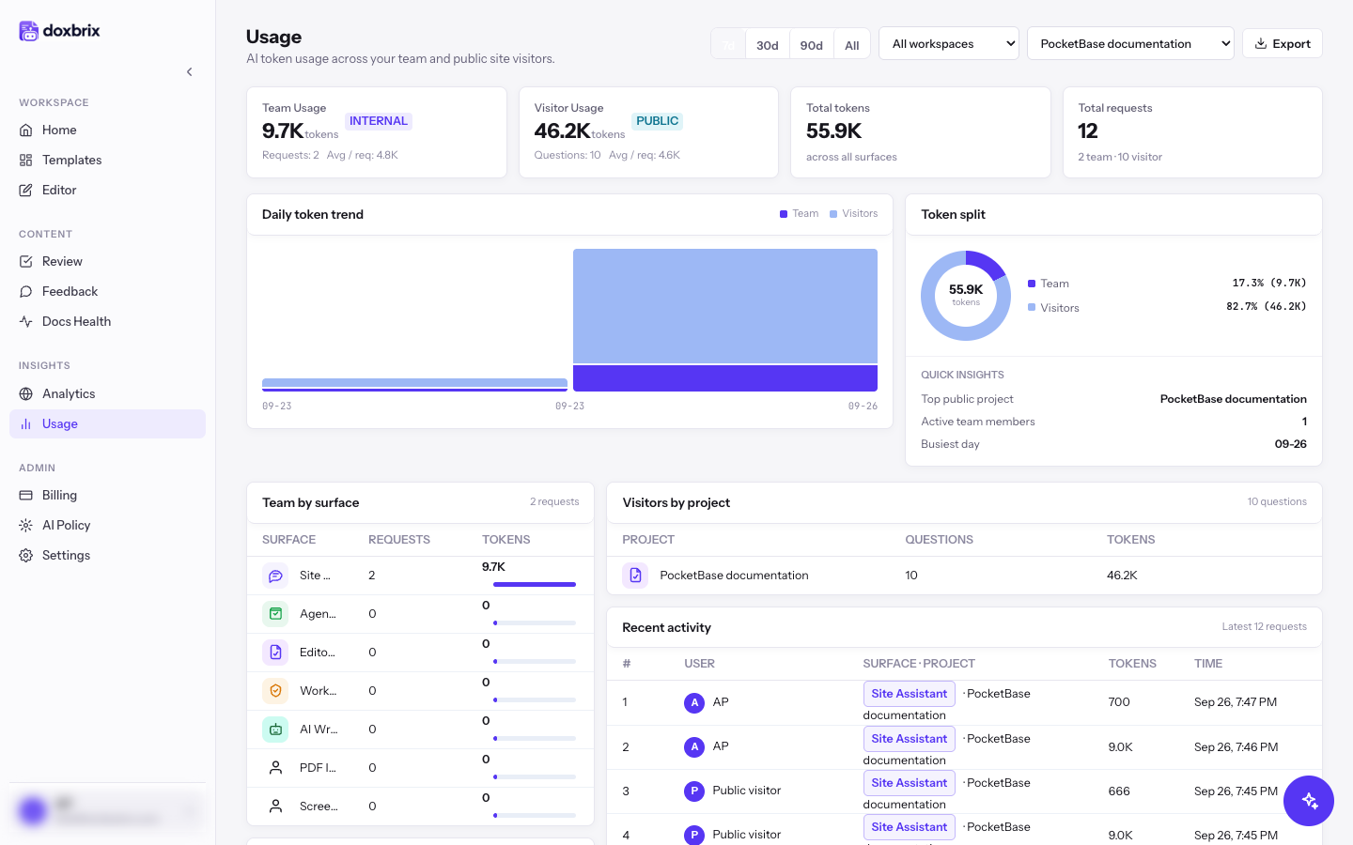Open the PocketBase documentation project dropdown
1353x845 pixels.
tap(1130, 44)
